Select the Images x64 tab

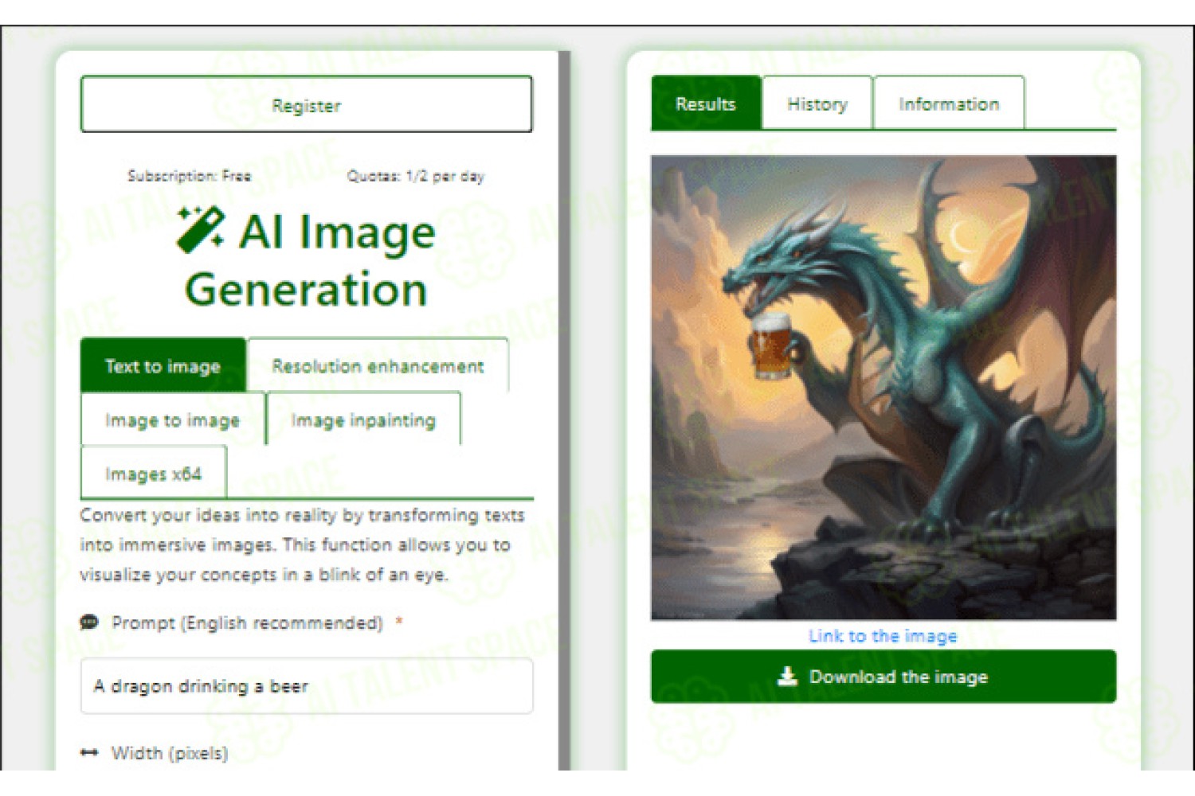[x=153, y=474]
